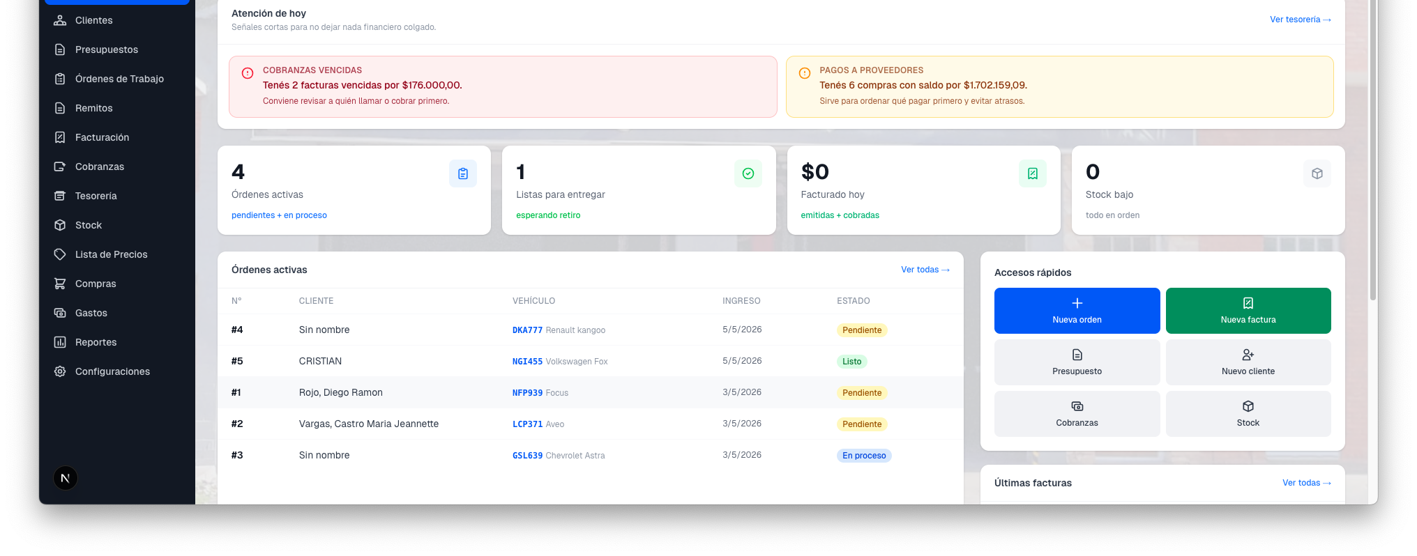Click the invoice icon in Nueva factura button

click(x=1248, y=303)
